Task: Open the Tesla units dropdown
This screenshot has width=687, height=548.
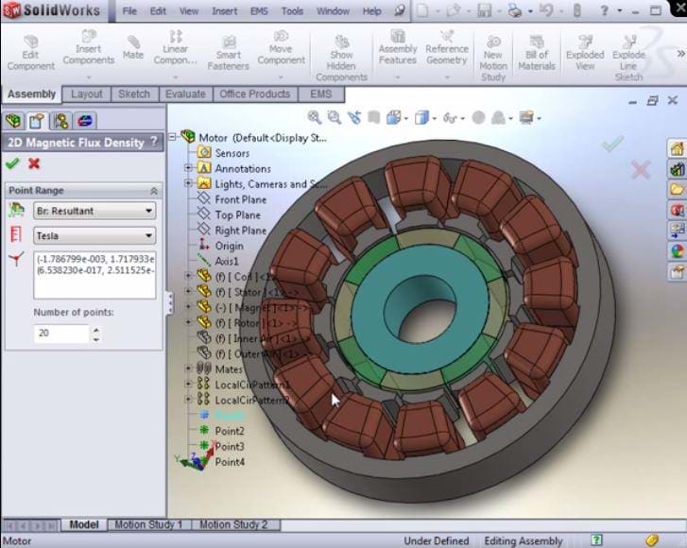Action: pyautogui.click(x=94, y=236)
